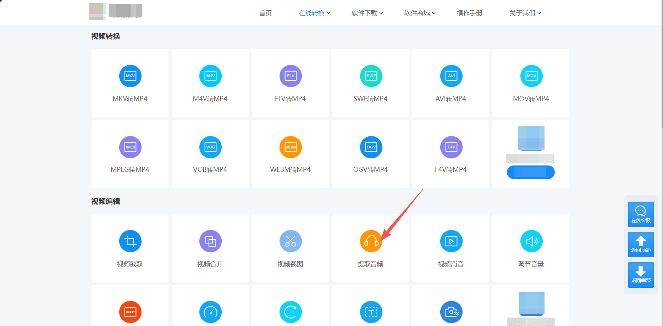Open the 操作手册 menu item
Image resolution: width=663 pixels, height=326 pixels.
click(x=470, y=13)
